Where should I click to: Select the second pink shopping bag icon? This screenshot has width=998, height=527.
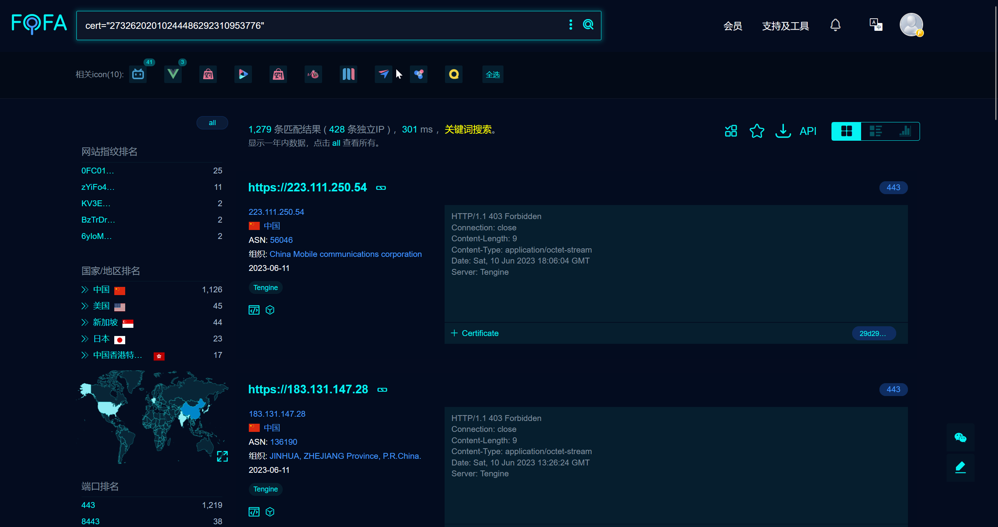[x=278, y=74]
